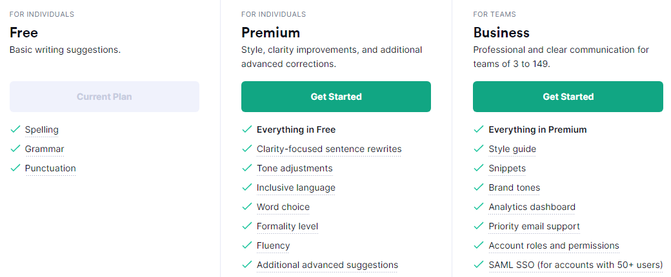671x277 pixels.
Task: Click Get Started under the Premium plan
Action: [335, 97]
